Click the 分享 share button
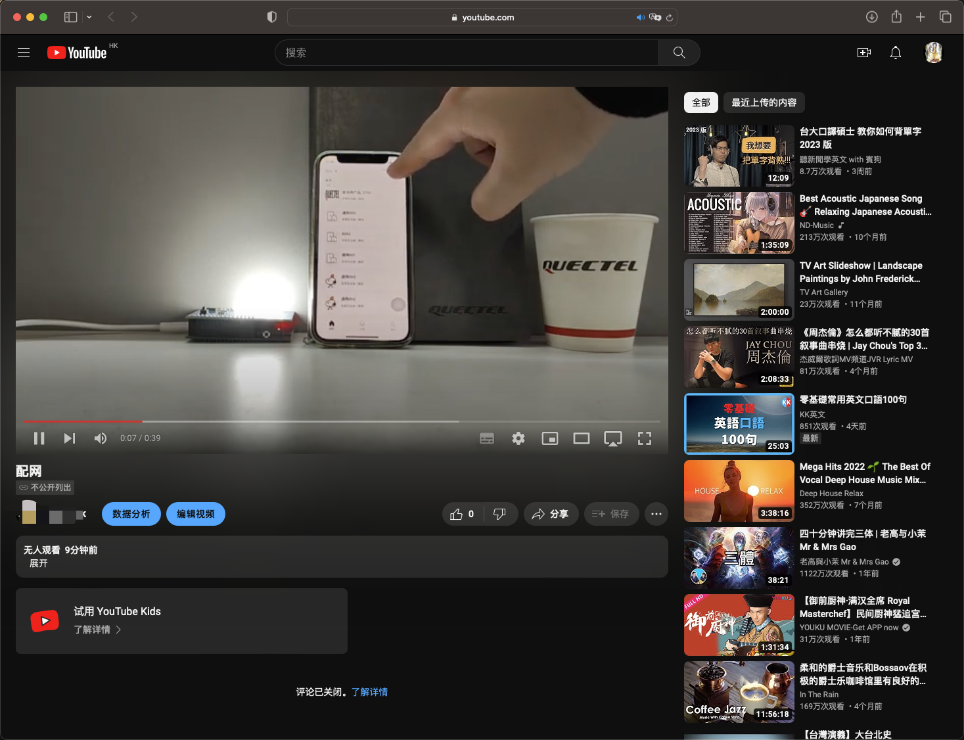The image size is (964, 740). pyautogui.click(x=551, y=514)
